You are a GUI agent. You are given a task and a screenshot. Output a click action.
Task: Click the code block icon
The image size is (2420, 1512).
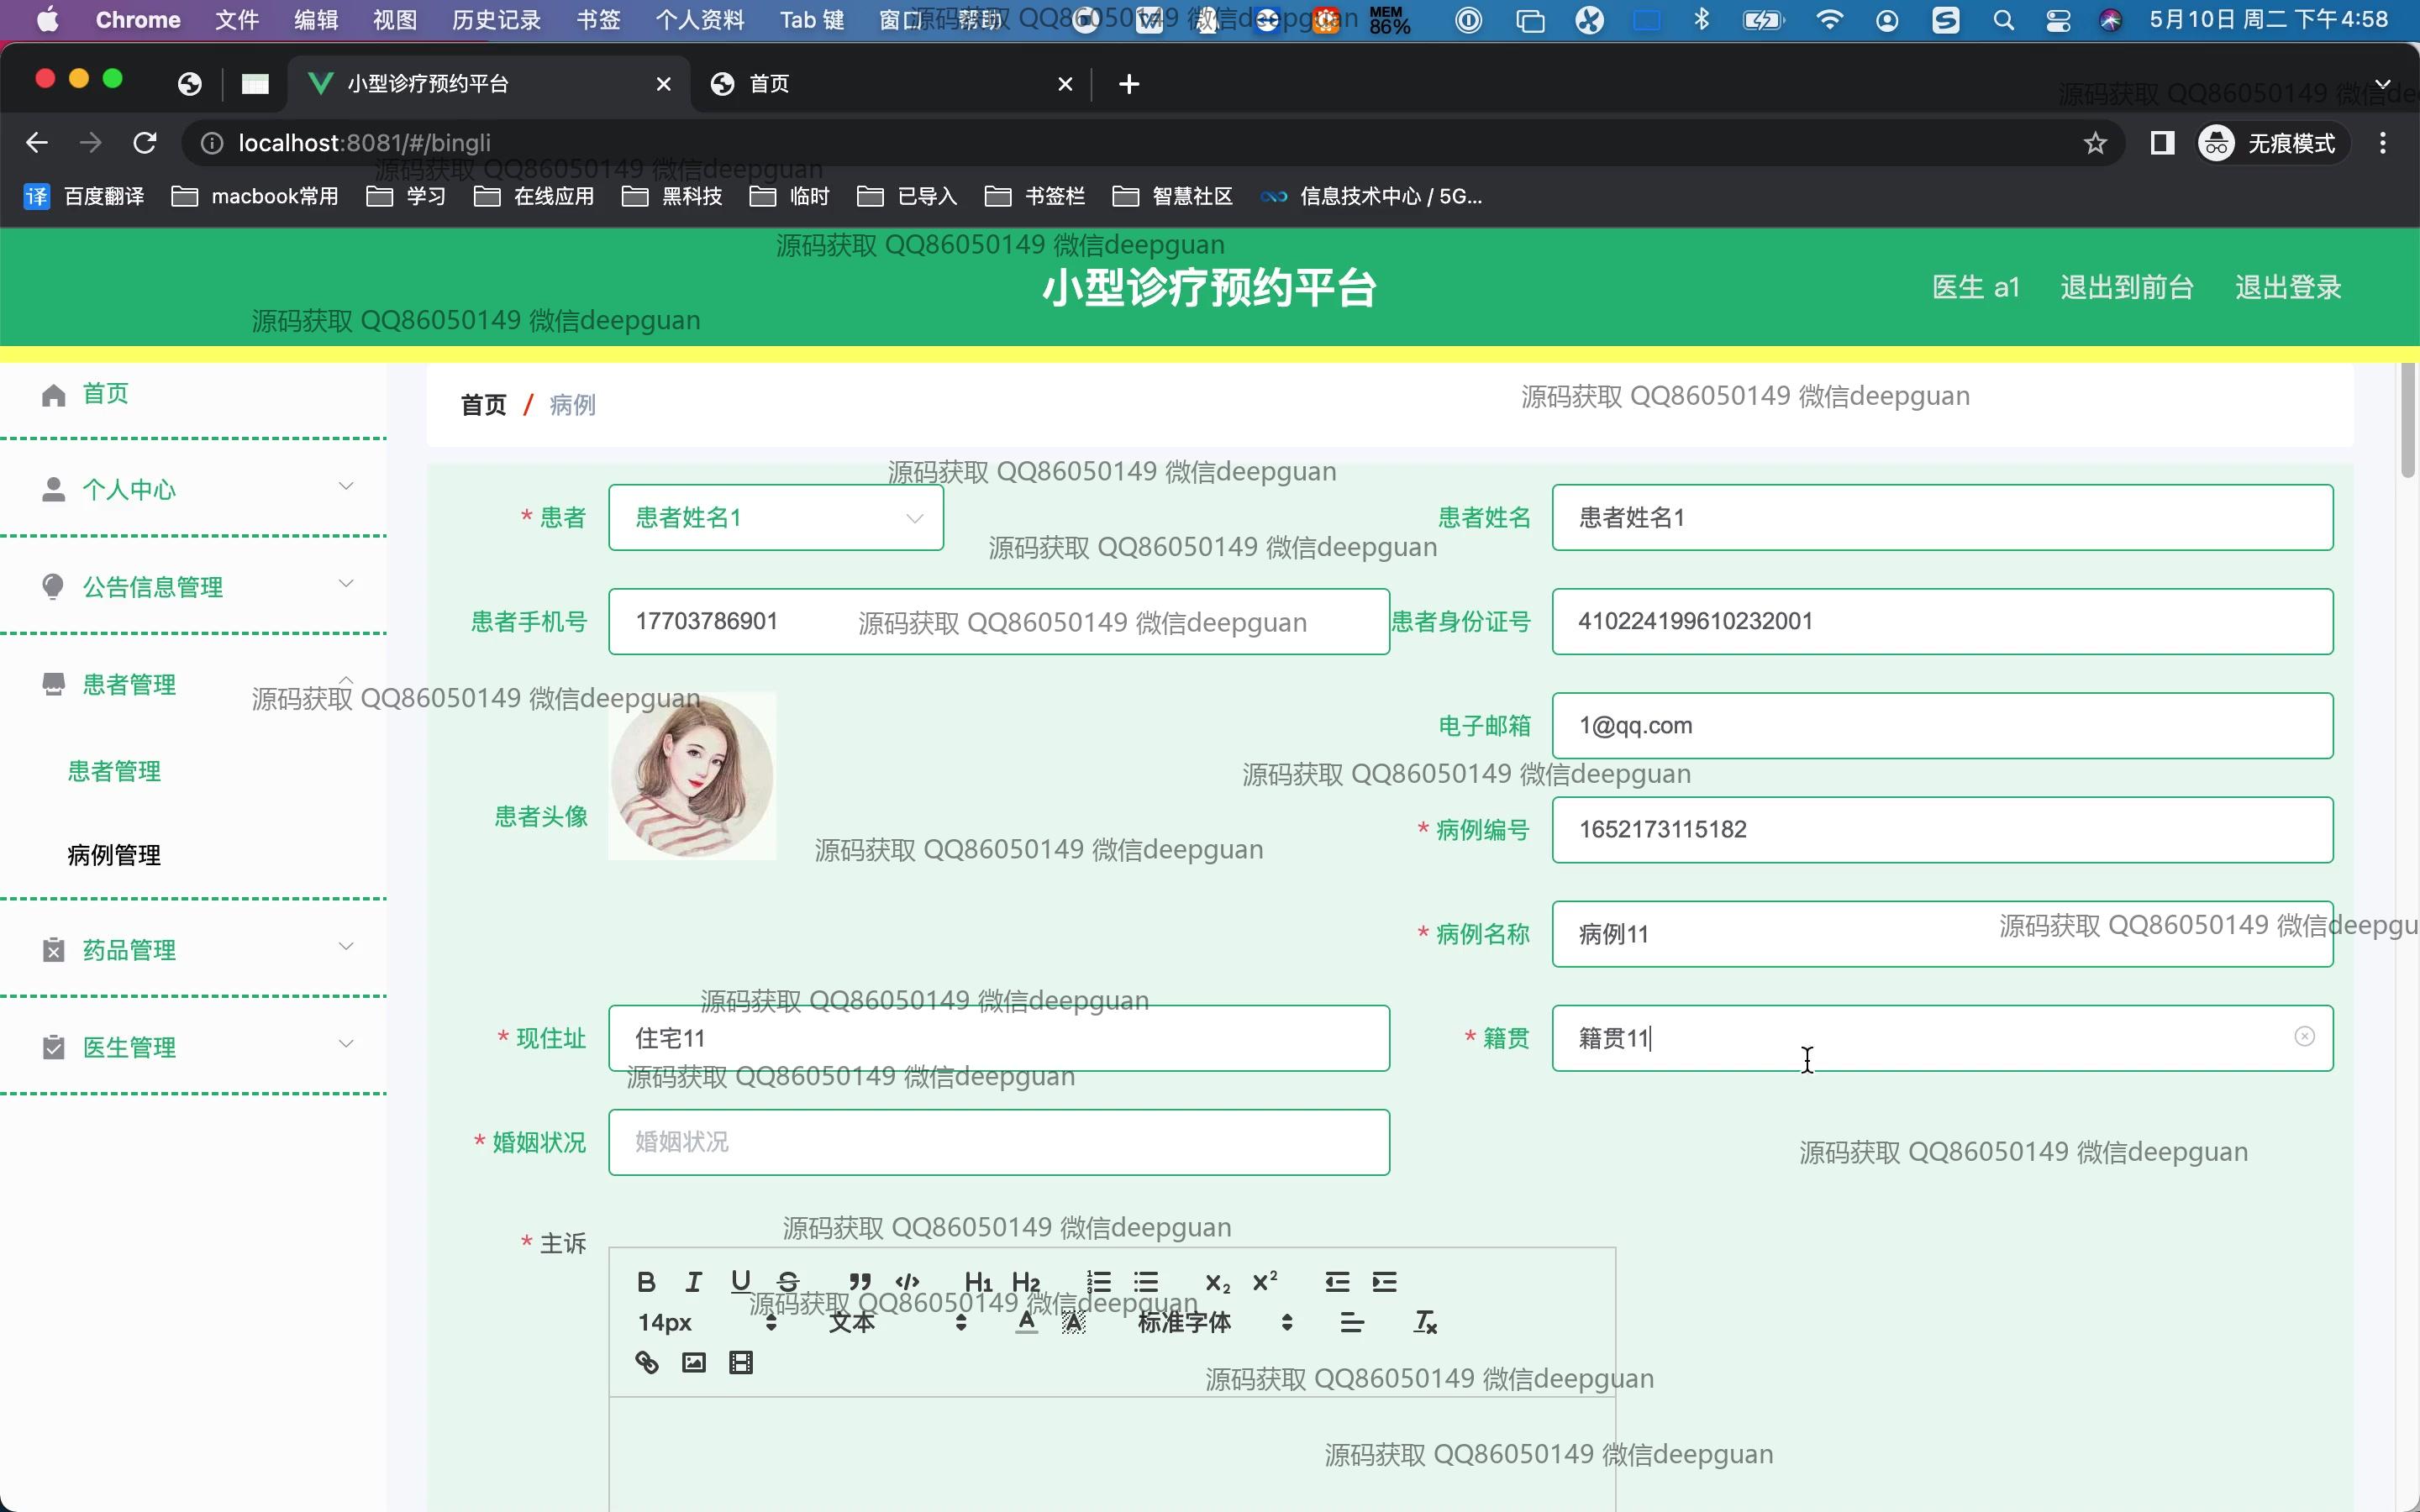pyautogui.click(x=907, y=1282)
